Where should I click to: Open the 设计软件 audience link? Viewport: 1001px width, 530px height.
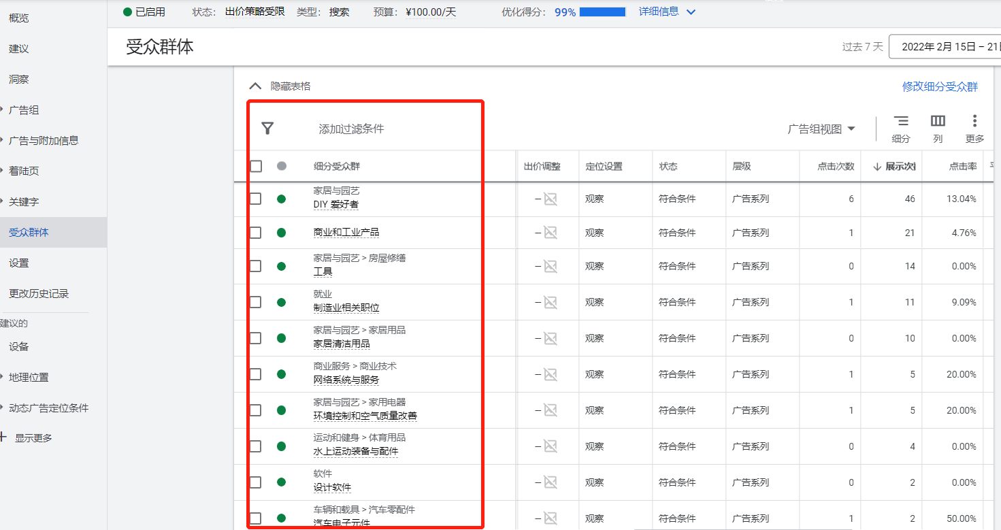click(x=332, y=488)
